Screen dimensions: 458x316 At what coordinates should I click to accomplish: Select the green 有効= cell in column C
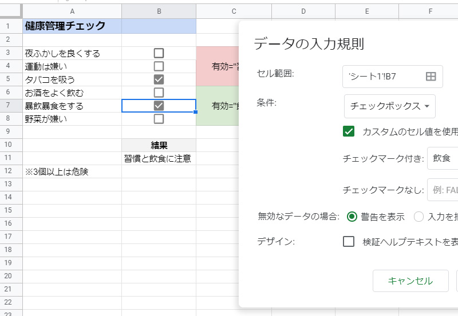coord(218,106)
